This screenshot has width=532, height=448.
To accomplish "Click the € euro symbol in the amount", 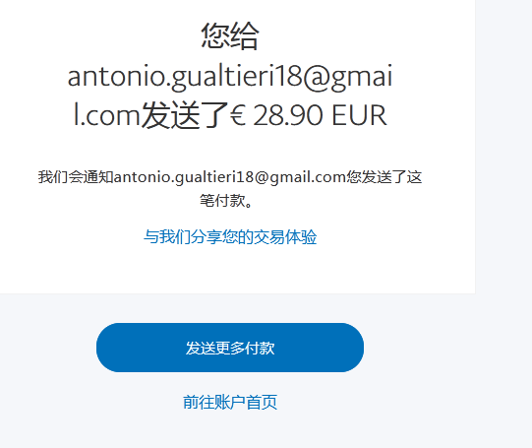I will [x=238, y=115].
